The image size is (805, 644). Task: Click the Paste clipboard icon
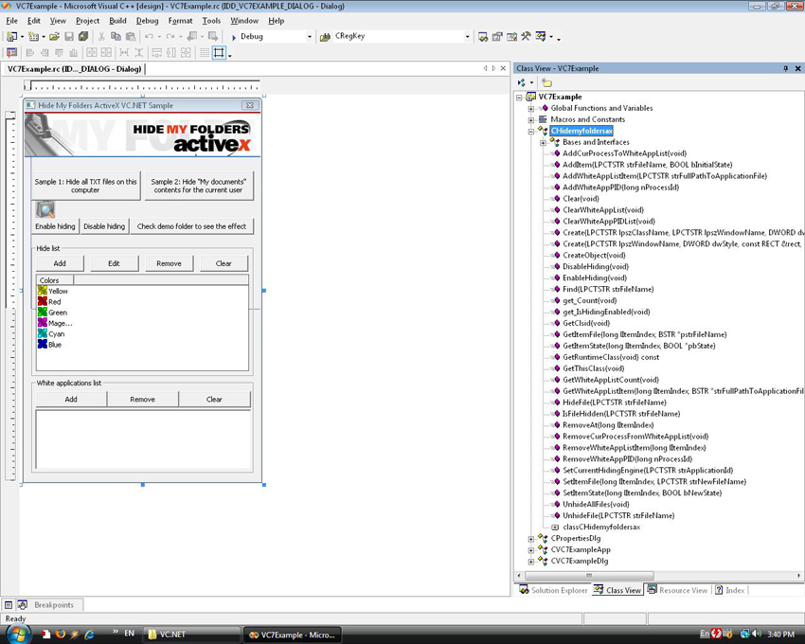[x=131, y=37]
